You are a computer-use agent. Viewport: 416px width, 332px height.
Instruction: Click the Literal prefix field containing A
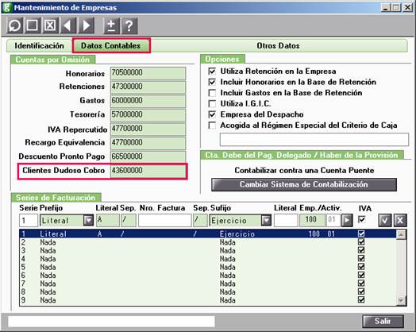[108, 220]
